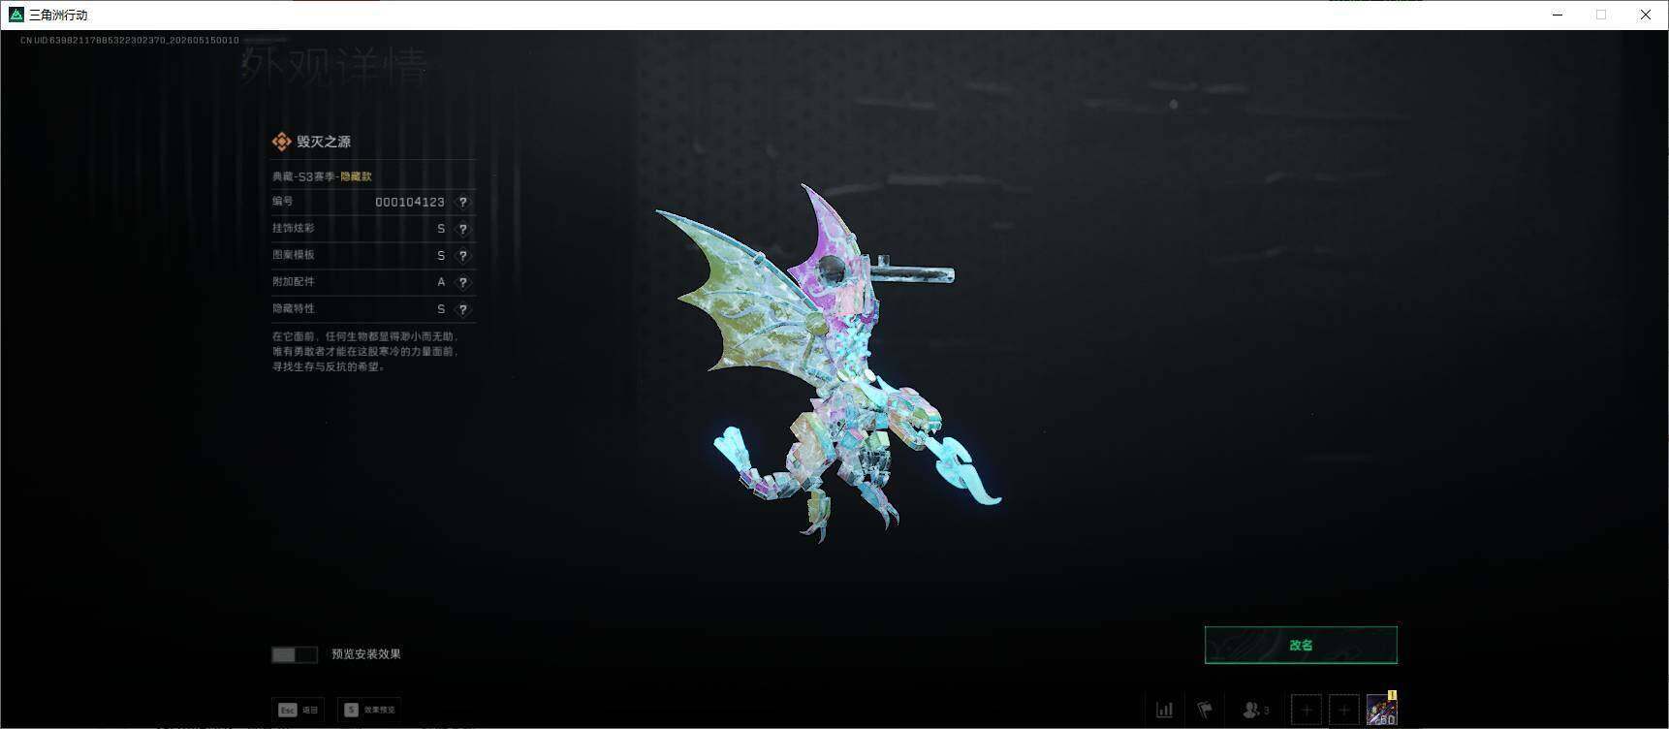1669x729 pixels.
Task: Click the serial number 000104123
Action: coord(410,202)
